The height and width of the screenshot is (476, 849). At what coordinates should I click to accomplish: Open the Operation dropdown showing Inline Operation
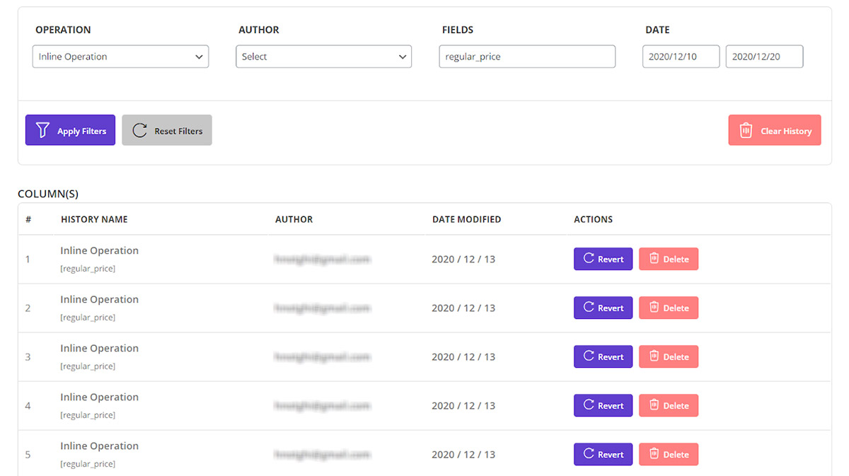[120, 57]
